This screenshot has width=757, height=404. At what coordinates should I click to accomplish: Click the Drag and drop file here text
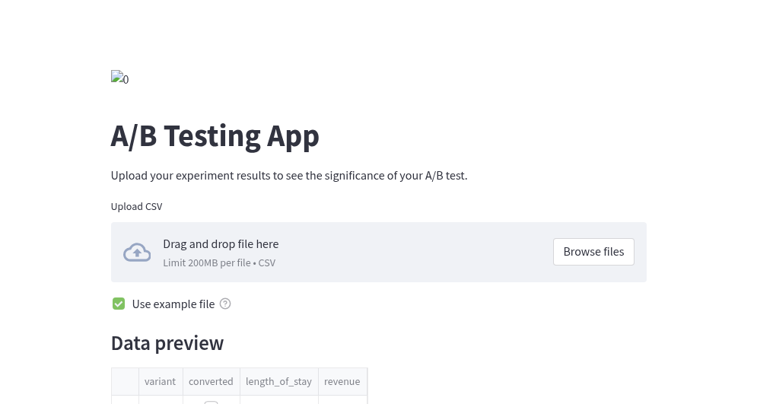tap(221, 243)
